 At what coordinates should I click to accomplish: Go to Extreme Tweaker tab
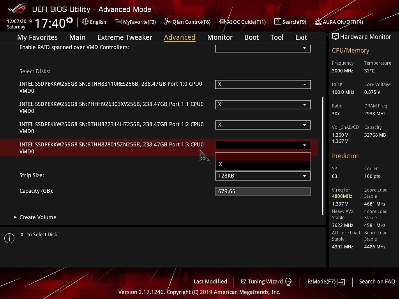pyautogui.click(x=125, y=37)
